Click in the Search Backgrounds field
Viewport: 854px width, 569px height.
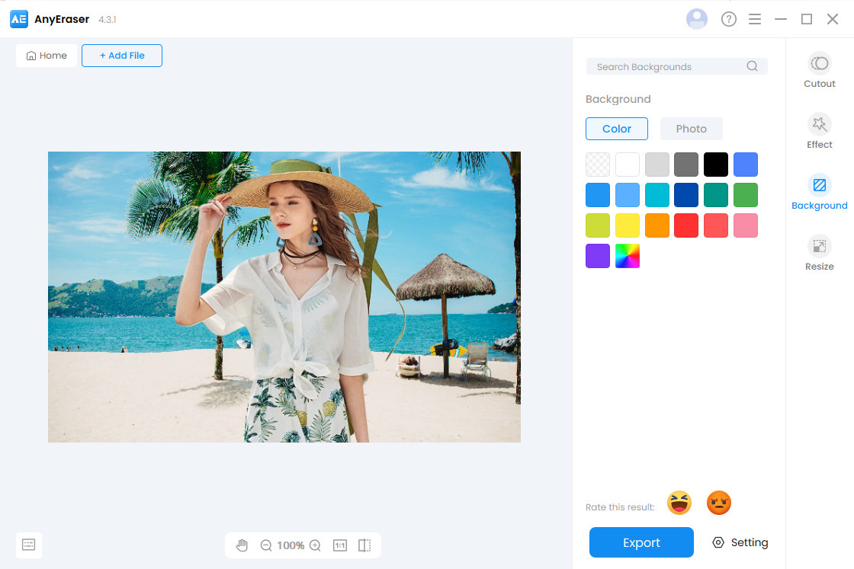[677, 66]
